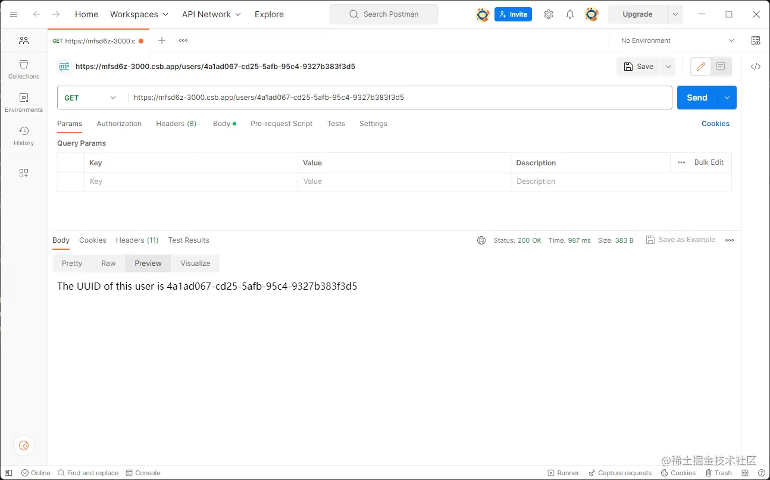Screen dimensions: 770x480
Task: Switch response view to Raw
Action: click(x=108, y=263)
